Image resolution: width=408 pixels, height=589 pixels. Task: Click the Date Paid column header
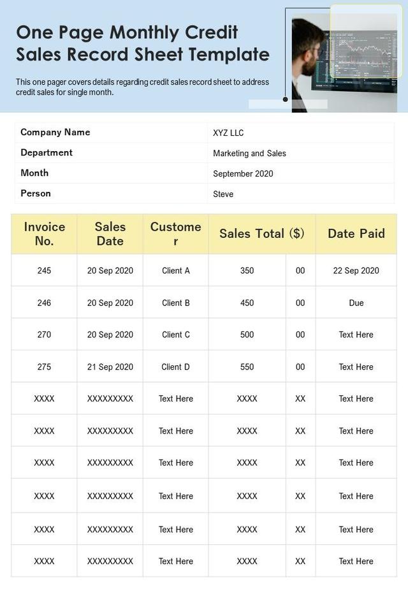pyautogui.click(x=356, y=234)
